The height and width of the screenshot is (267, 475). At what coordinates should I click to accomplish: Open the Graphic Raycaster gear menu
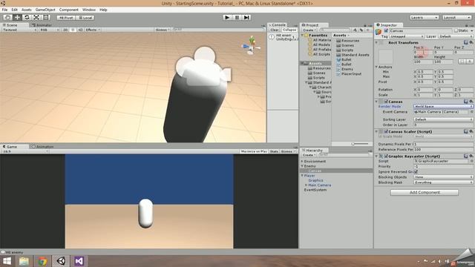(x=471, y=156)
